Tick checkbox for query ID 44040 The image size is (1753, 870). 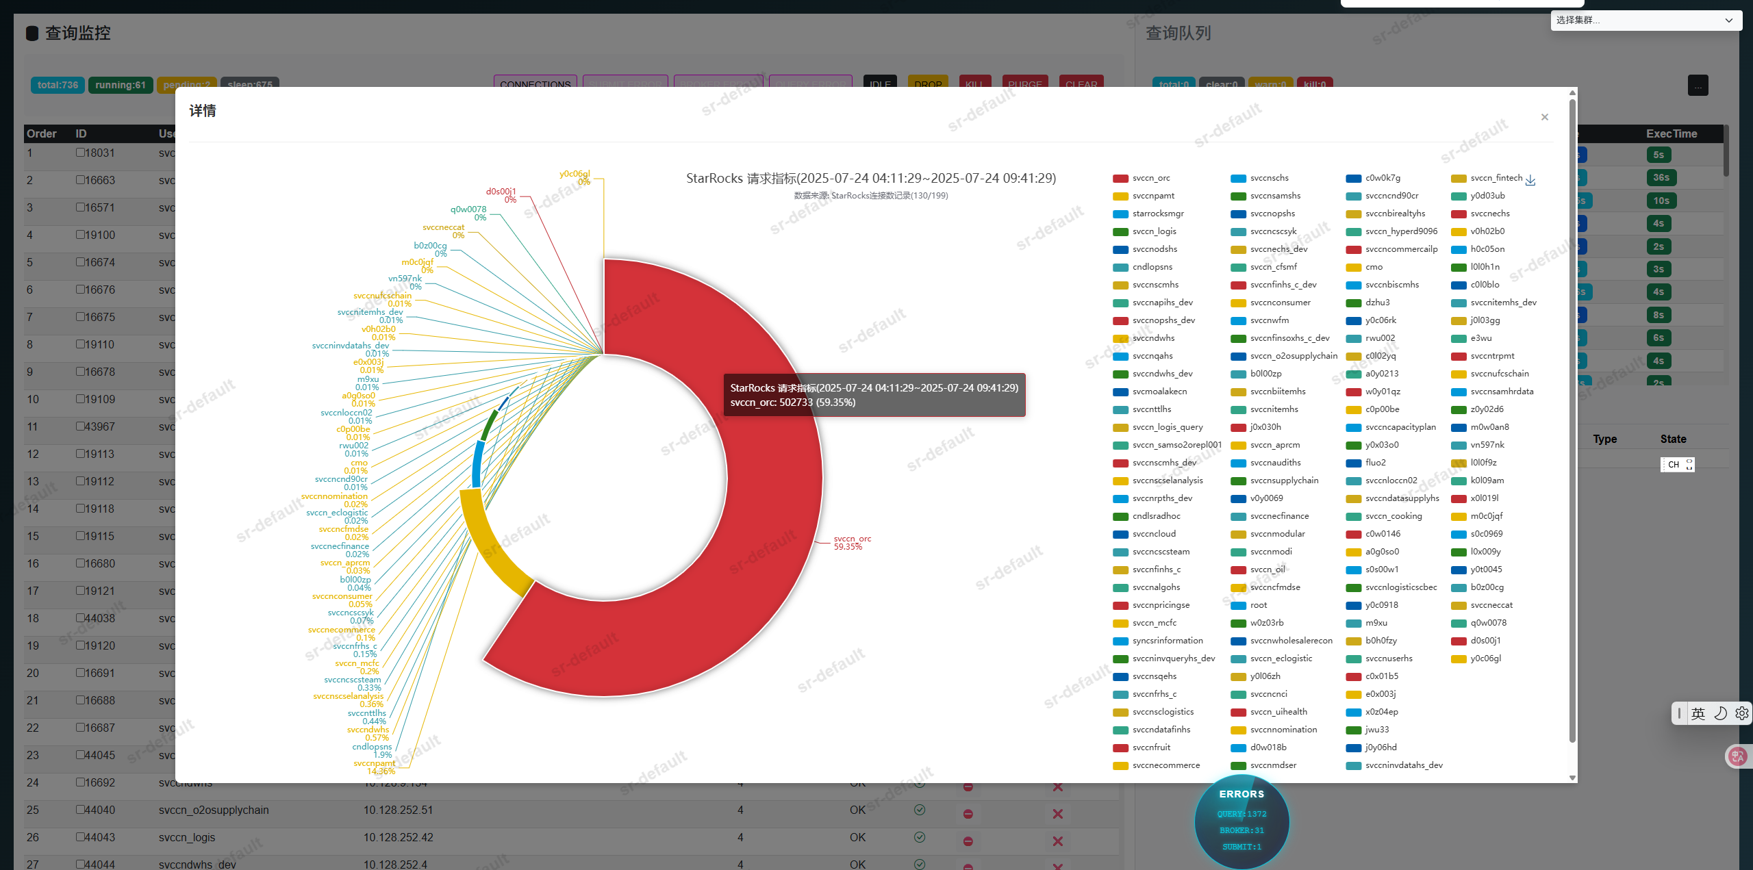click(80, 810)
